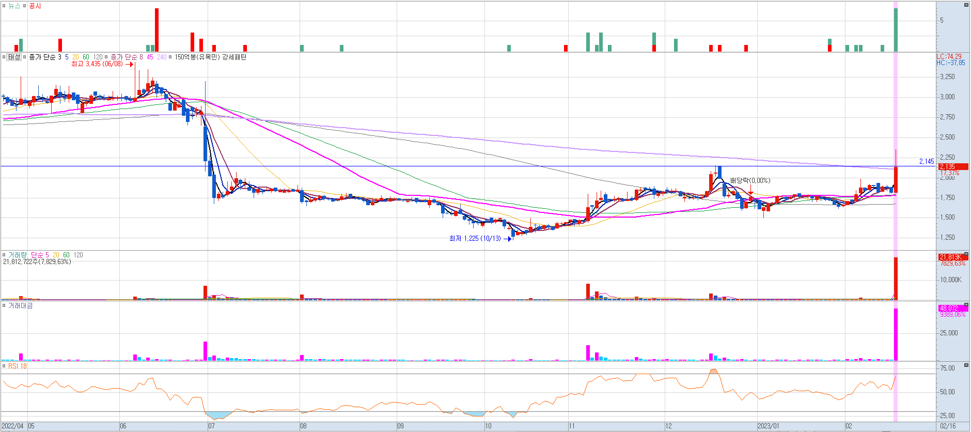Click the 3,250 price axis label
The height and width of the screenshot is (432, 971).
(947, 76)
